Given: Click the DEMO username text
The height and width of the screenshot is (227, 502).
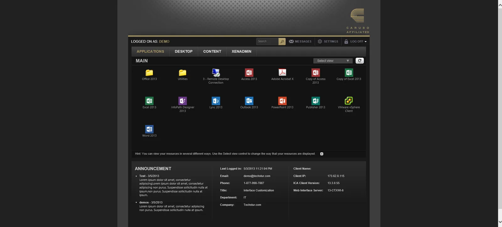Looking at the screenshot, I should pyautogui.click(x=164, y=41).
